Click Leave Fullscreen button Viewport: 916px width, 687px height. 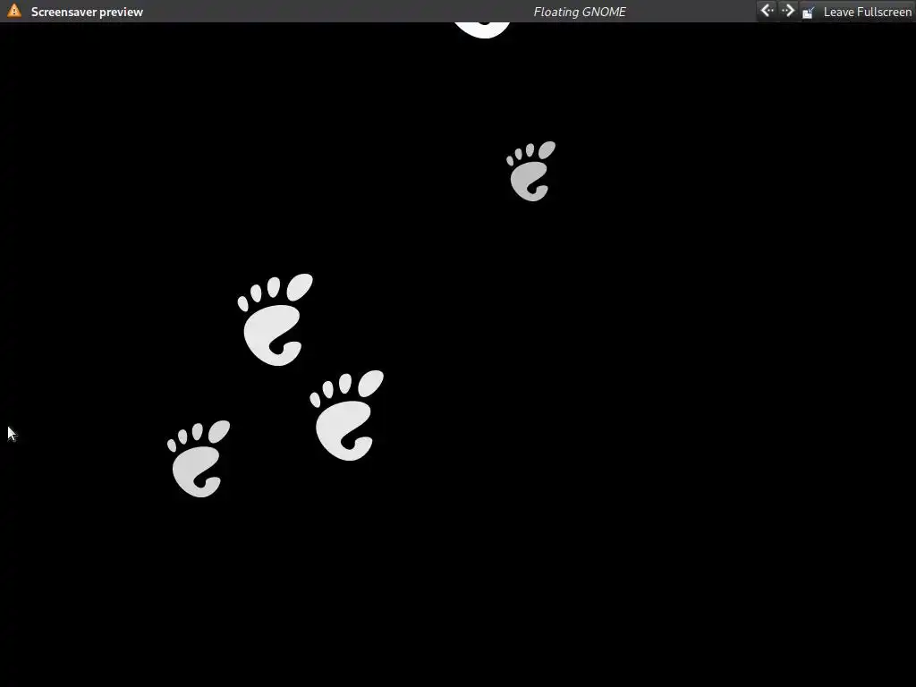(856, 12)
